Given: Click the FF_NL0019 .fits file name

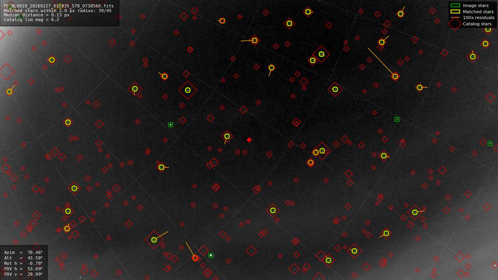Looking at the screenshot, I should point(59,6).
